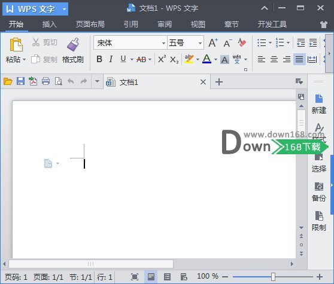Click the 100 % zoom level
The width and height of the screenshot is (334, 284).
[x=208, y=276]
